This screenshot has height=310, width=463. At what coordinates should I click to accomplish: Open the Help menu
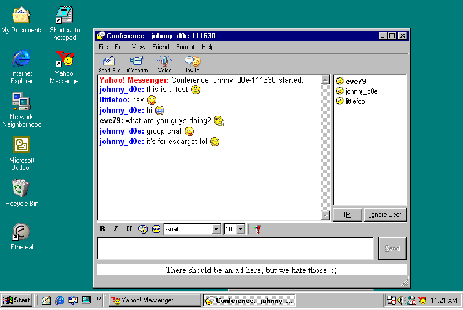click(x=208, y=47)
